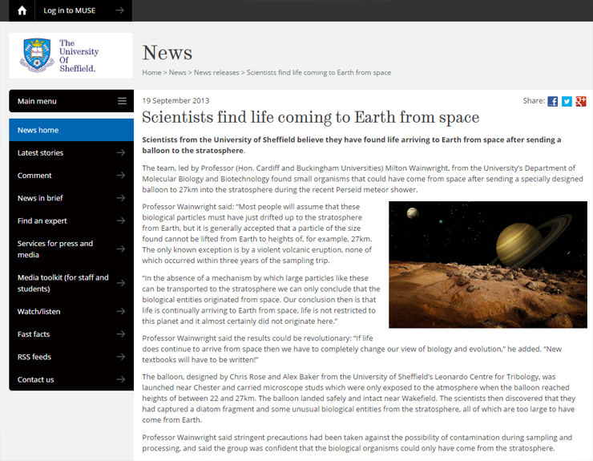Open the Comment menu item
Viewport: 593px width, 461px height.
[x=34, y=176]
